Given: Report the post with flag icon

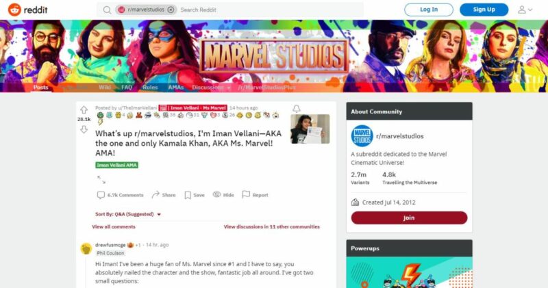Looking at the screenshot, I should 255,195.
